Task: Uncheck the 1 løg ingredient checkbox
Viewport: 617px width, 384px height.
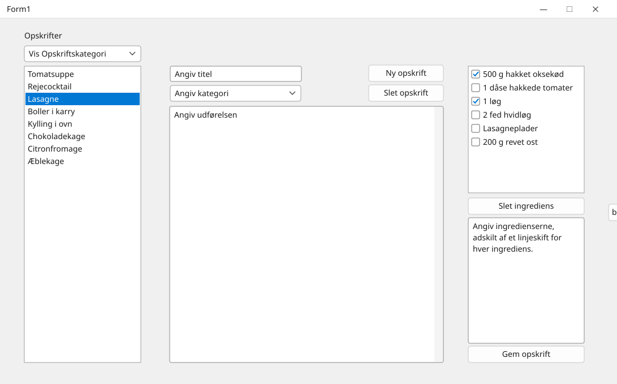Action: 476,101
